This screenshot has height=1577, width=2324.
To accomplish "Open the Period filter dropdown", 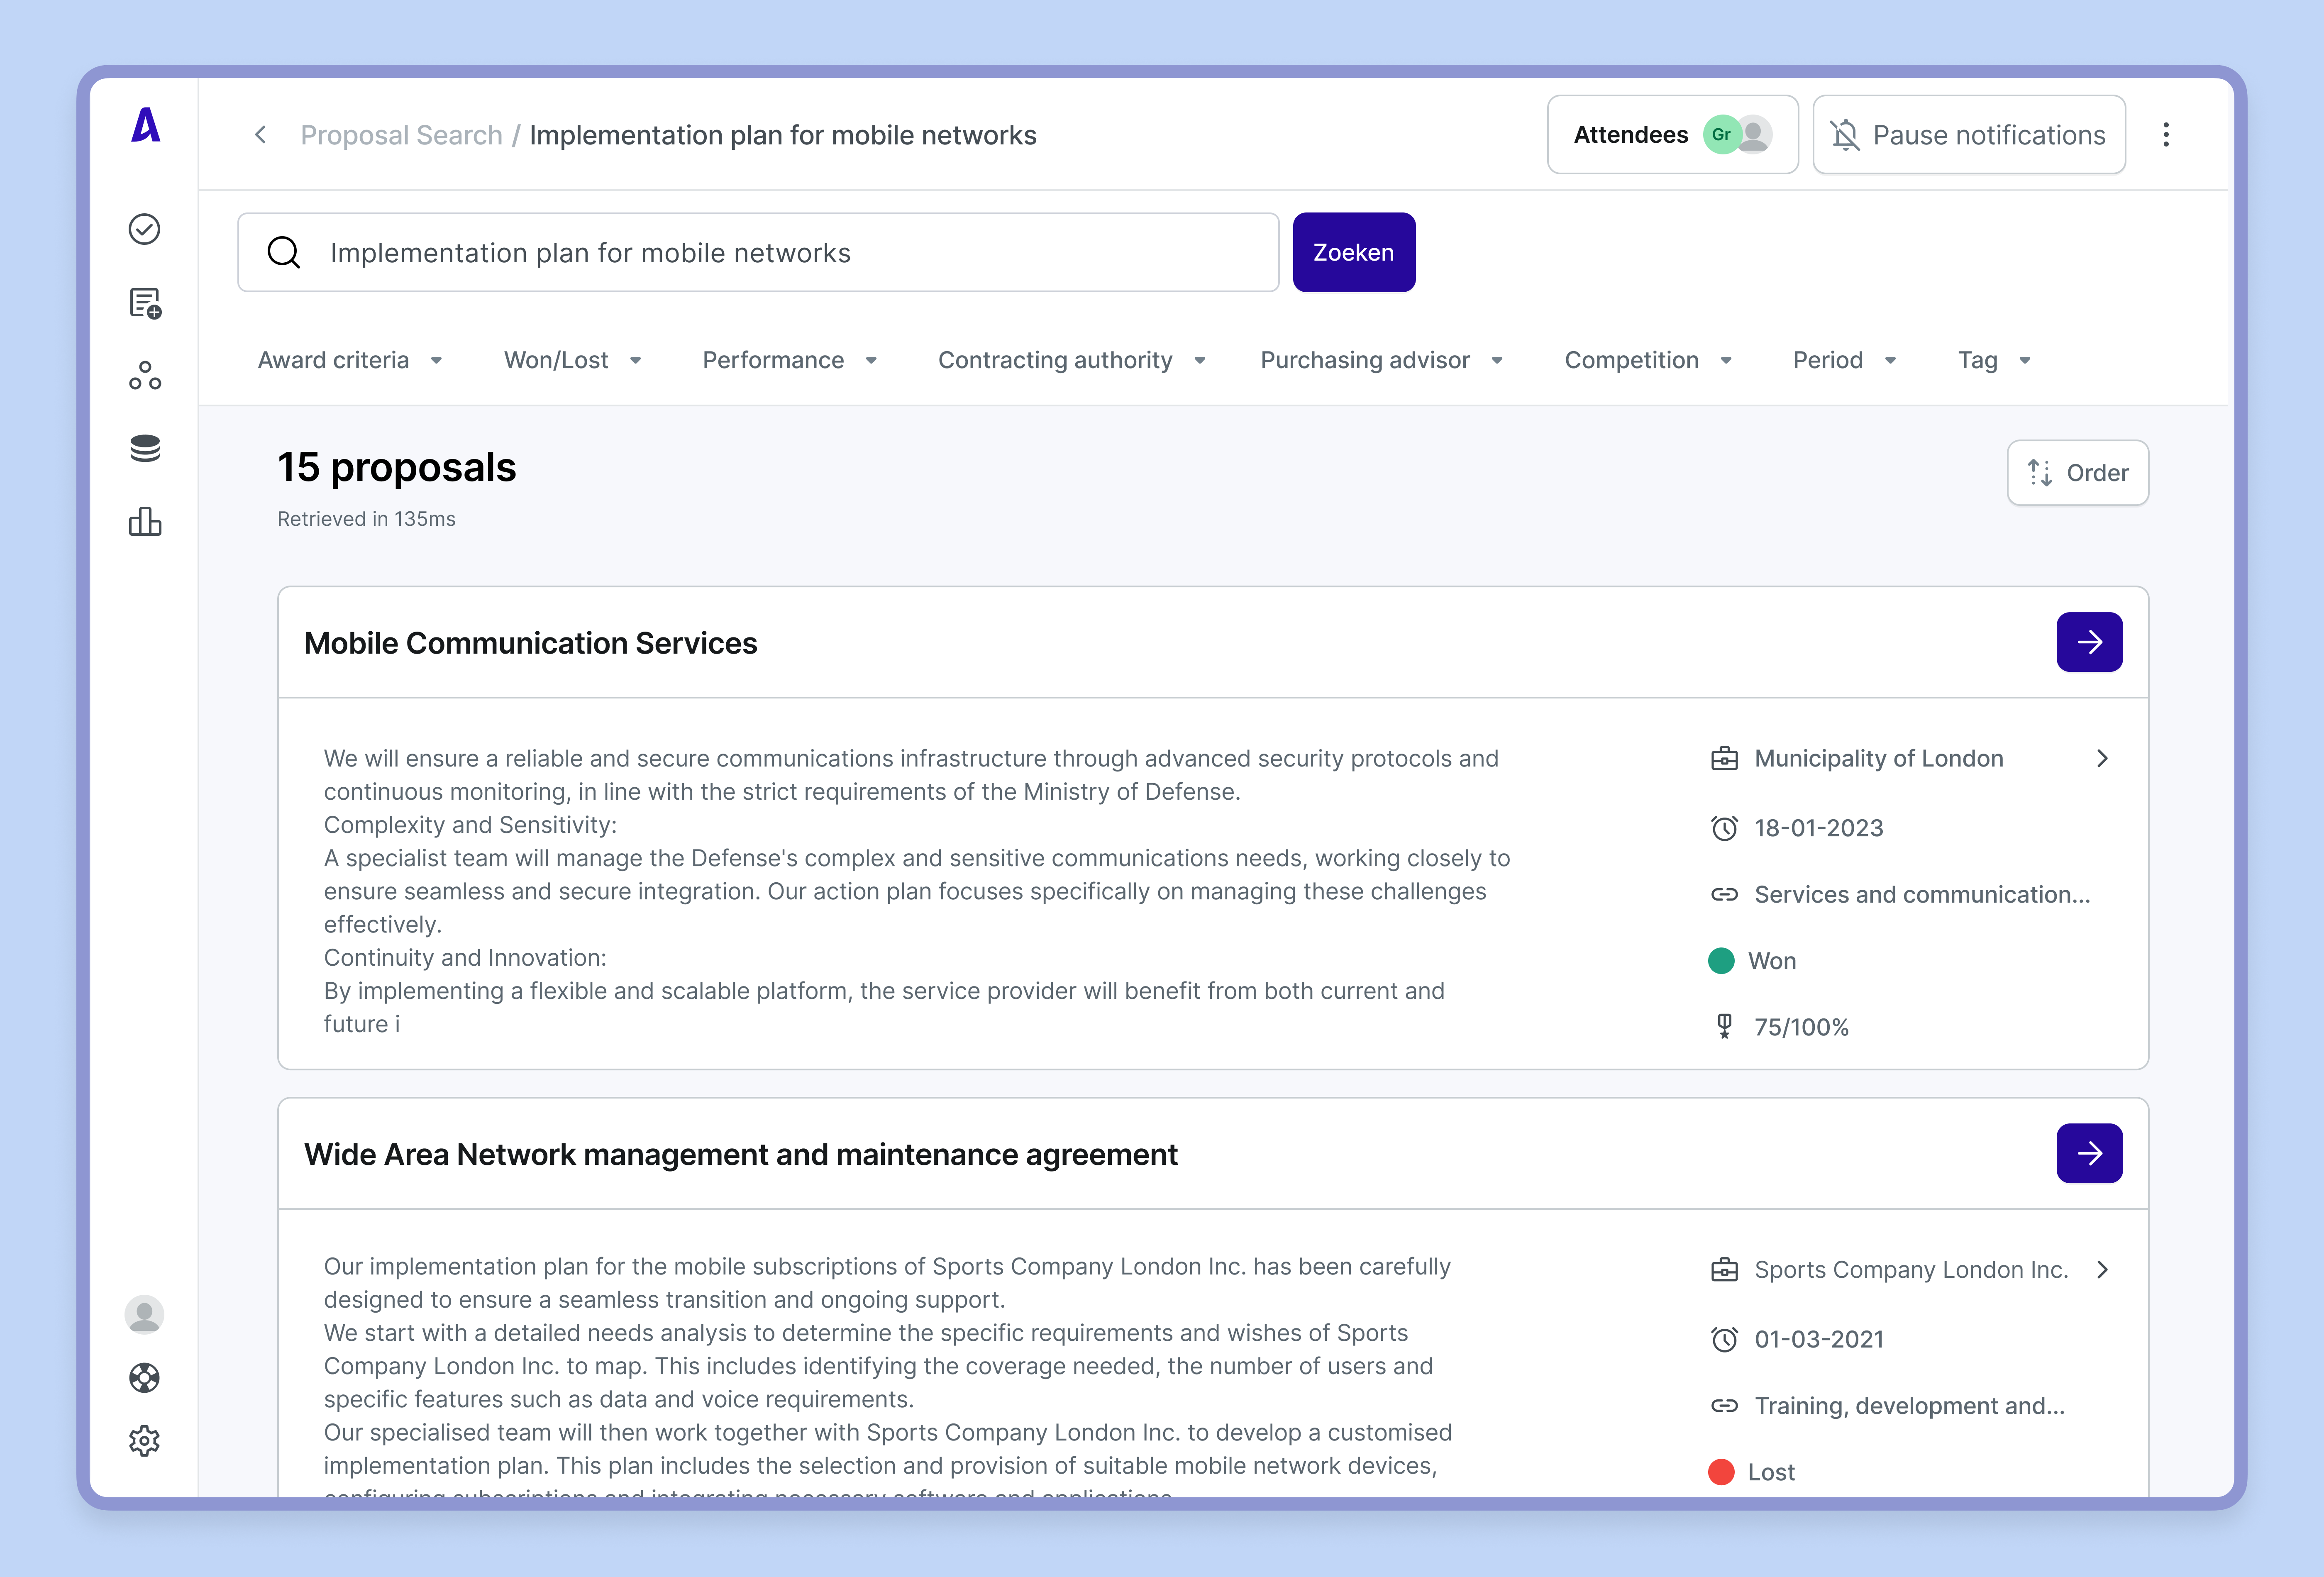I will [1844, 360].
